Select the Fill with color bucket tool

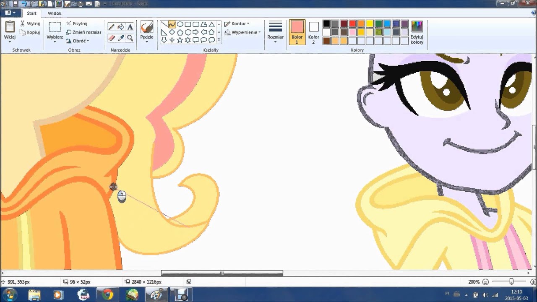[121, 27]
